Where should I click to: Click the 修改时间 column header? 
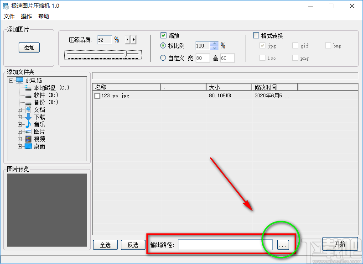point(275,87)
